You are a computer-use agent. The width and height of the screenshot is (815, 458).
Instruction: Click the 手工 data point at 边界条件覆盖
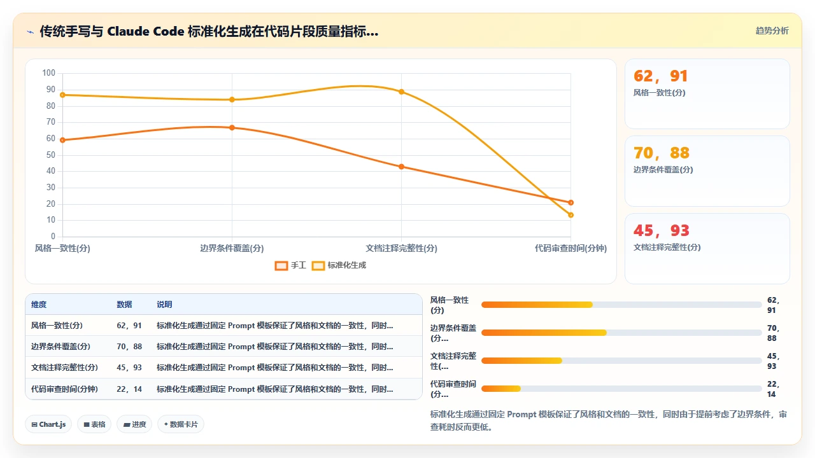pos(232,128)
